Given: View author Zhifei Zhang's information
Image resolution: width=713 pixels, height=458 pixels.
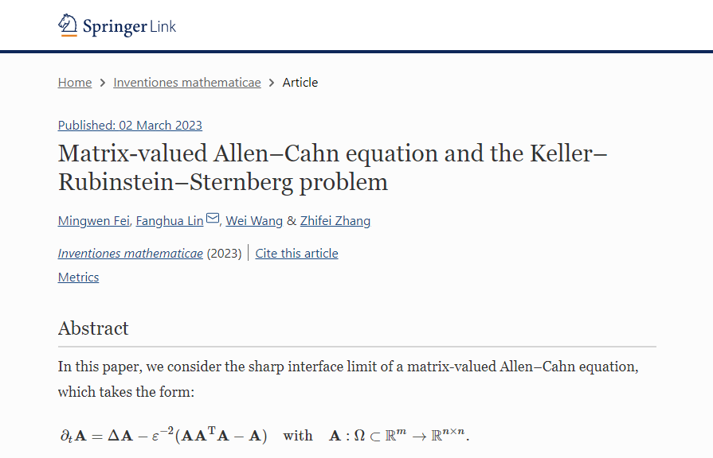Looking at the screenshot, I should point(335,220).
